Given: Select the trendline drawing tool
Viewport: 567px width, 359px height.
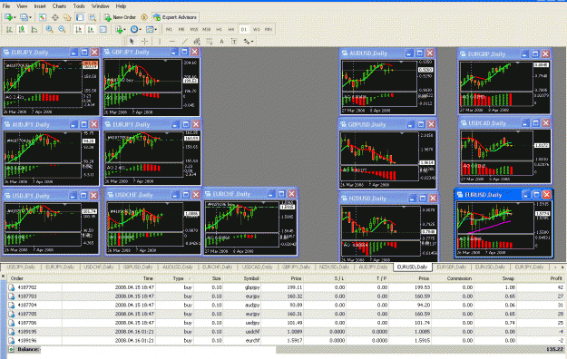Looking at the screenshot, I should [x=184, y=41].
